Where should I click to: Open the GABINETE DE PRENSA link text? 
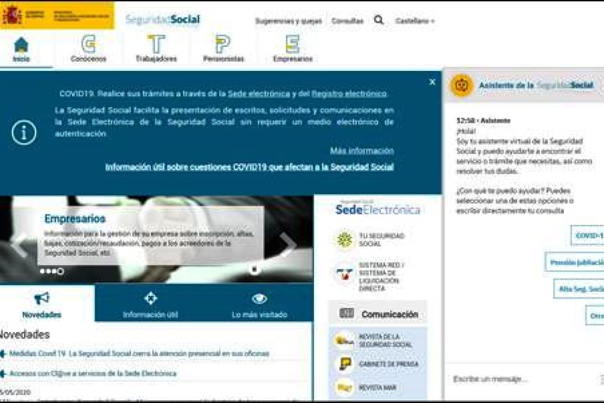(389, 364)
